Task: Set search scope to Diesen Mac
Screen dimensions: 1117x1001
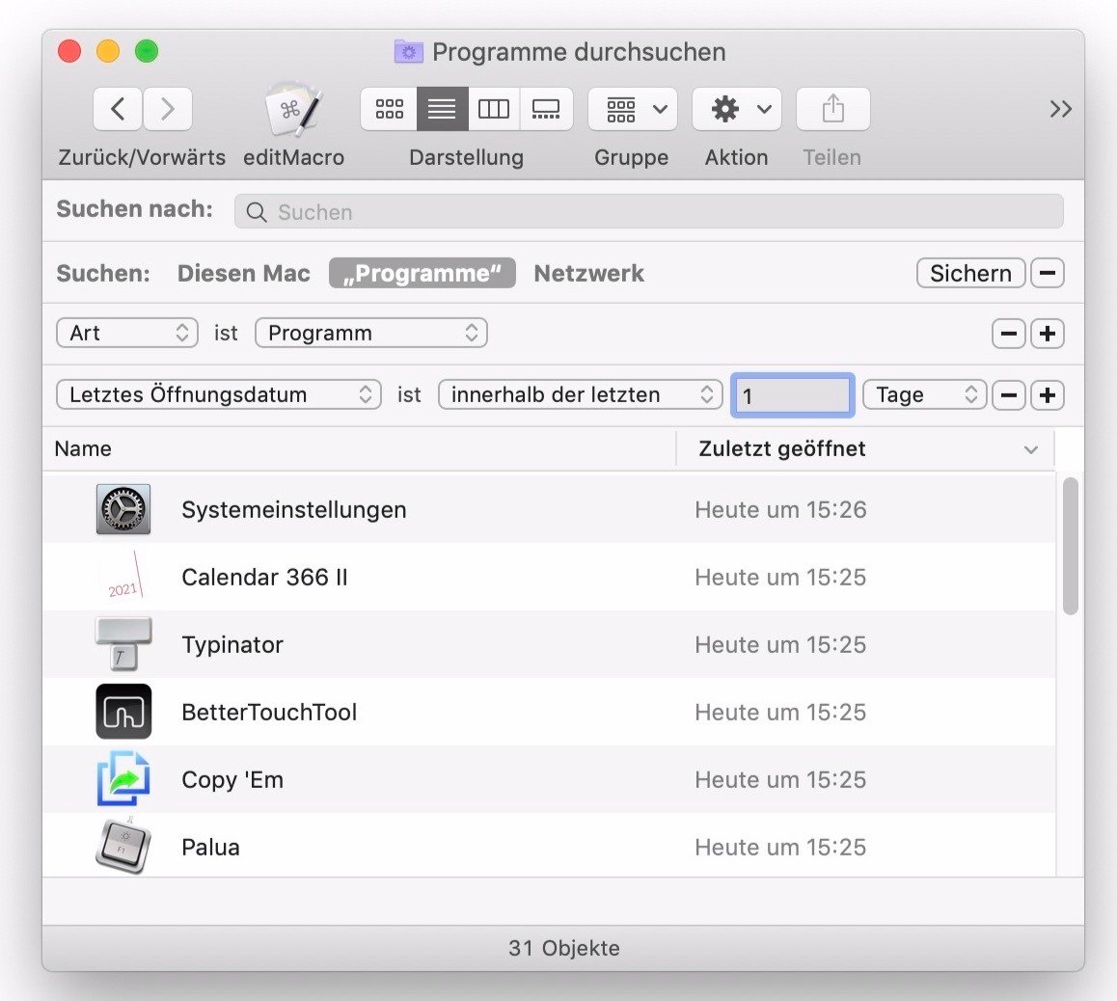Action: coord(244,273)
